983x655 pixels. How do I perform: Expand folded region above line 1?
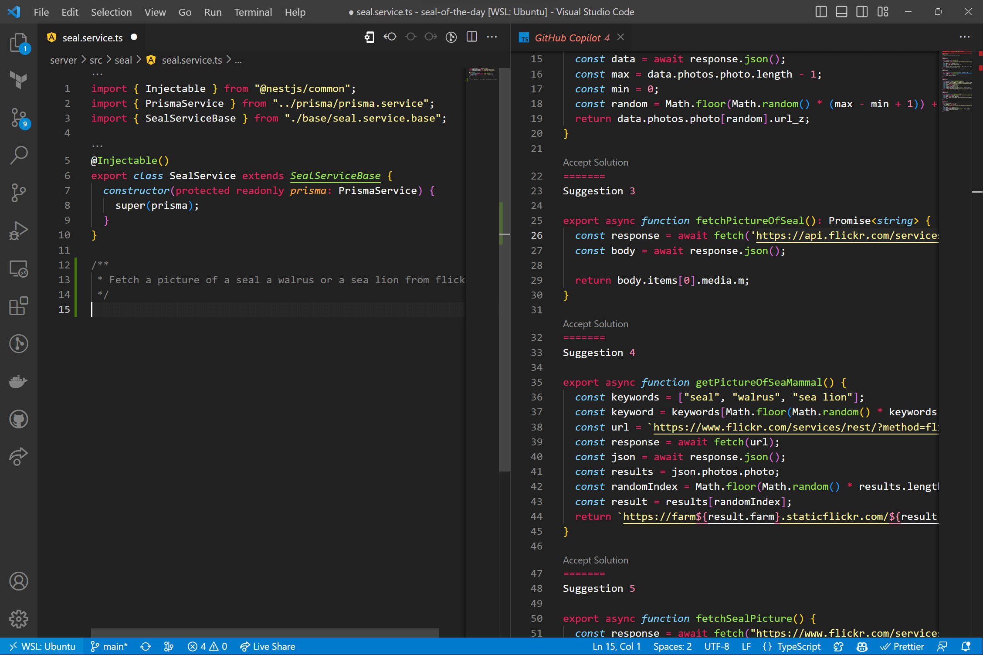click(97, 75)
